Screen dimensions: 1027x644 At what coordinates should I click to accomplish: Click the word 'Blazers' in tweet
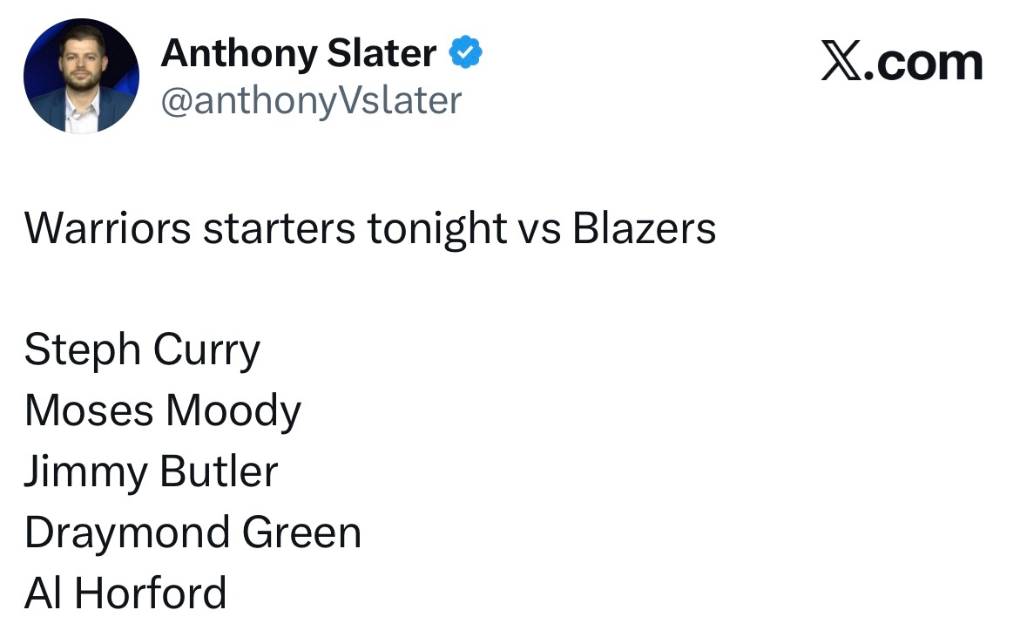pyautogui.click(x=644, y=228)
